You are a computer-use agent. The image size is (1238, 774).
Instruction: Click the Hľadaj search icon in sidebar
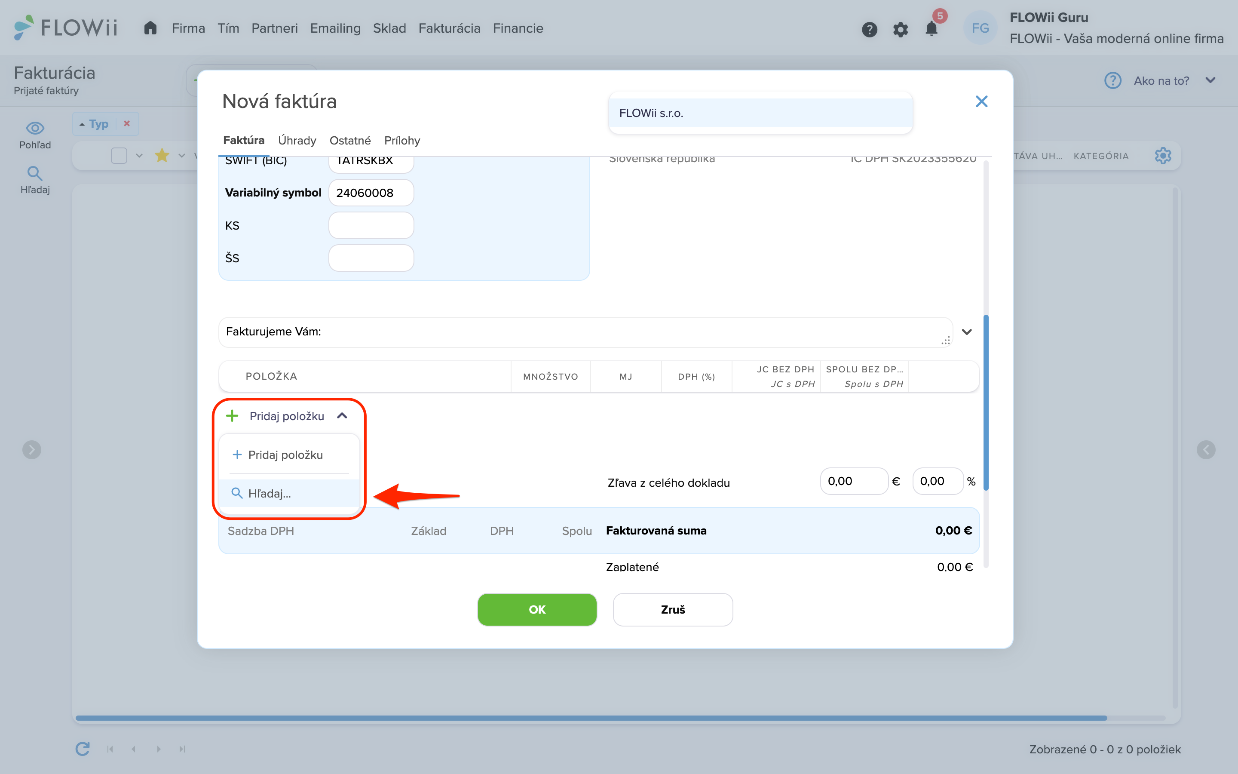pos(35,173)
